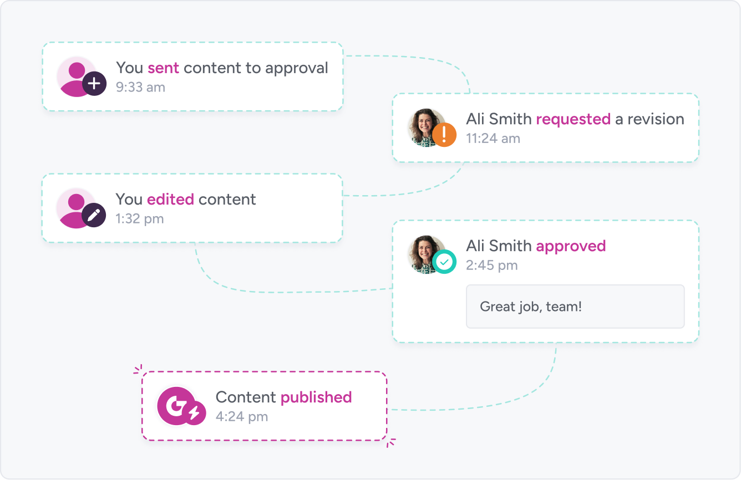Click the pink published logo icon
Screen dimensions: 741x480
(173, 404)
